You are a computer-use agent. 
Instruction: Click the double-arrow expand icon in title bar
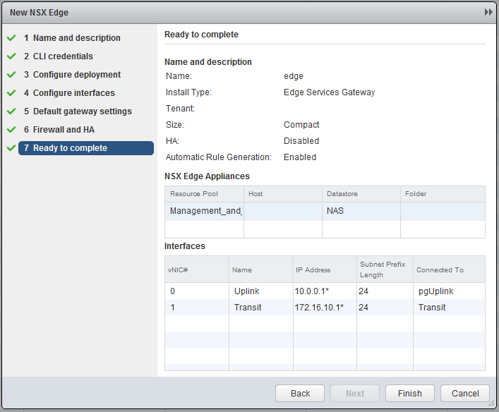point(488,13)
